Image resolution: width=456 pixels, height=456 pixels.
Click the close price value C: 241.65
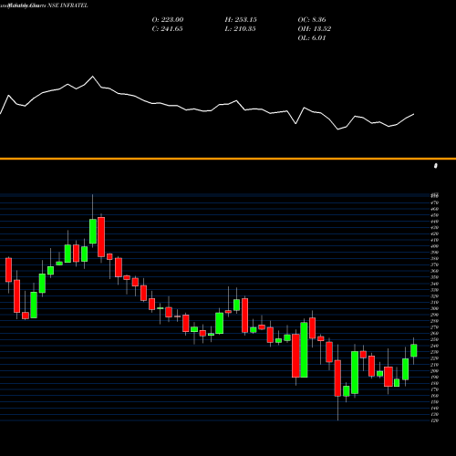(x=167, y=29)
